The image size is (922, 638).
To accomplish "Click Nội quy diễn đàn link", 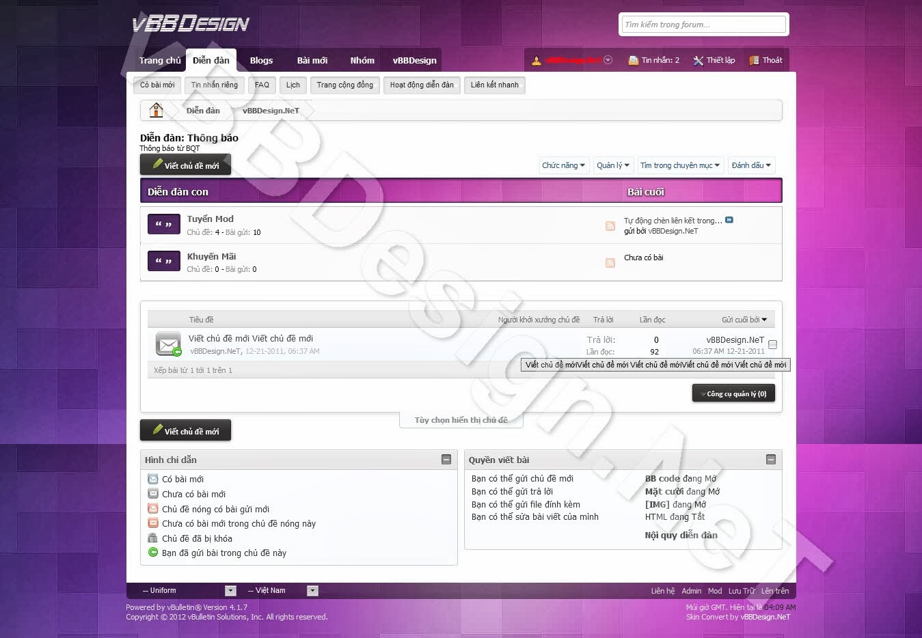I will tap(681, 535).
